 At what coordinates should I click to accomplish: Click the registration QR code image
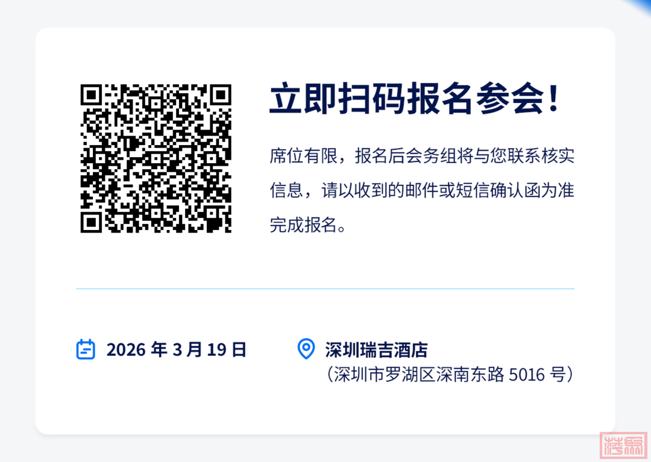tap(156, 158)
